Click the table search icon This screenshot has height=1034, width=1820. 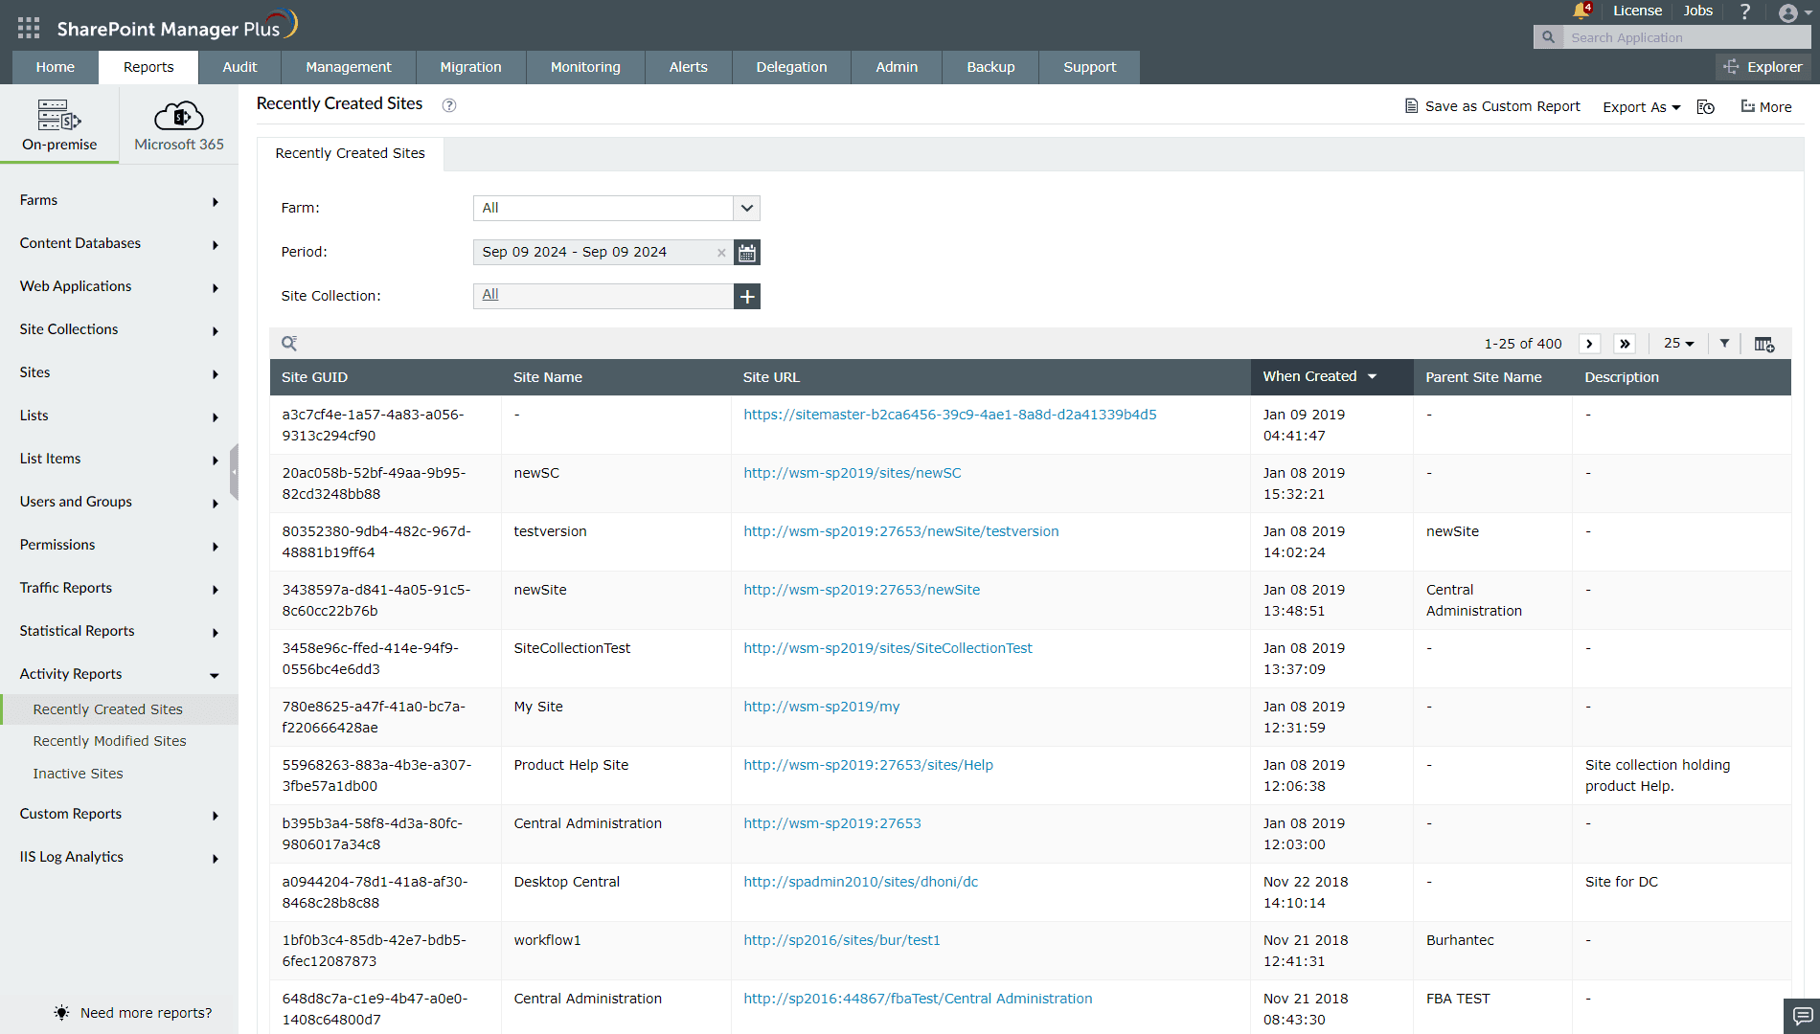[x=289, y=344]
